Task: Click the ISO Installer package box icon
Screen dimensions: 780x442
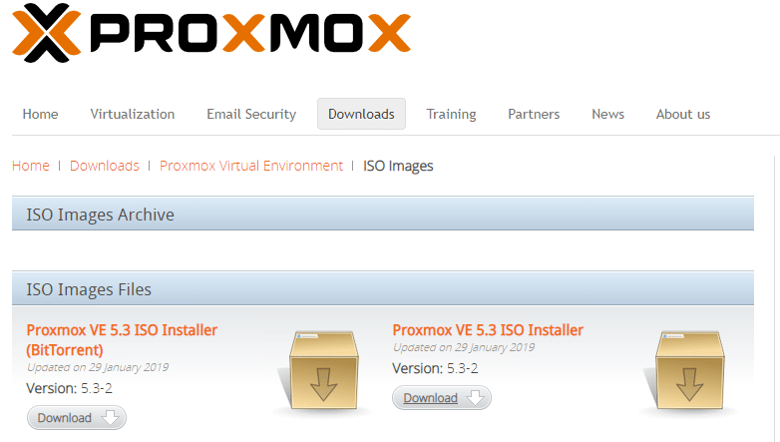Action: (689, 371)
